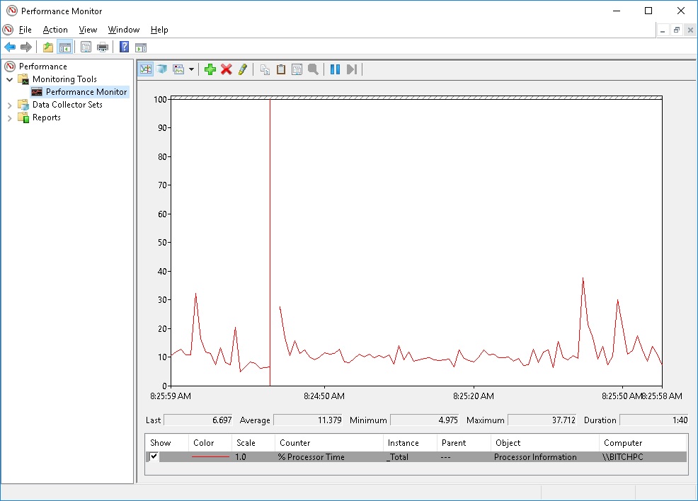Open the Action menu

pyautogui.click(x=55, y=30)
